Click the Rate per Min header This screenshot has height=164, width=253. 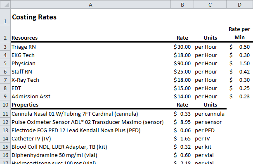point(240,33)
